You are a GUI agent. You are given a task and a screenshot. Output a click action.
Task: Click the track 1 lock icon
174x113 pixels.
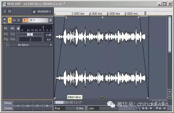click(4, 19)
